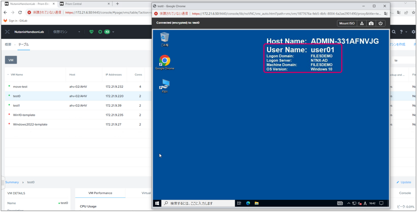
Task: Click the IME letter A indicator in guest tray
Action: [x=365, y=203]
